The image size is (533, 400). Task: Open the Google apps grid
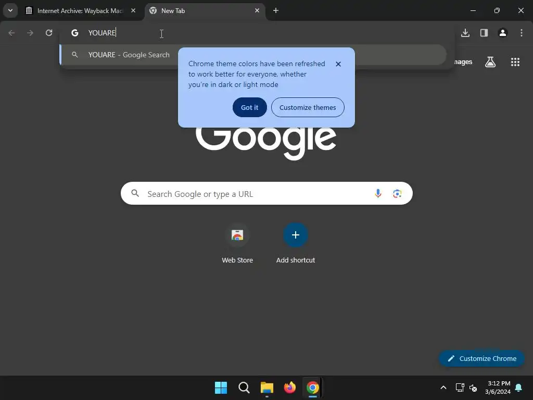pyautogui.click(x=515, y=62)
